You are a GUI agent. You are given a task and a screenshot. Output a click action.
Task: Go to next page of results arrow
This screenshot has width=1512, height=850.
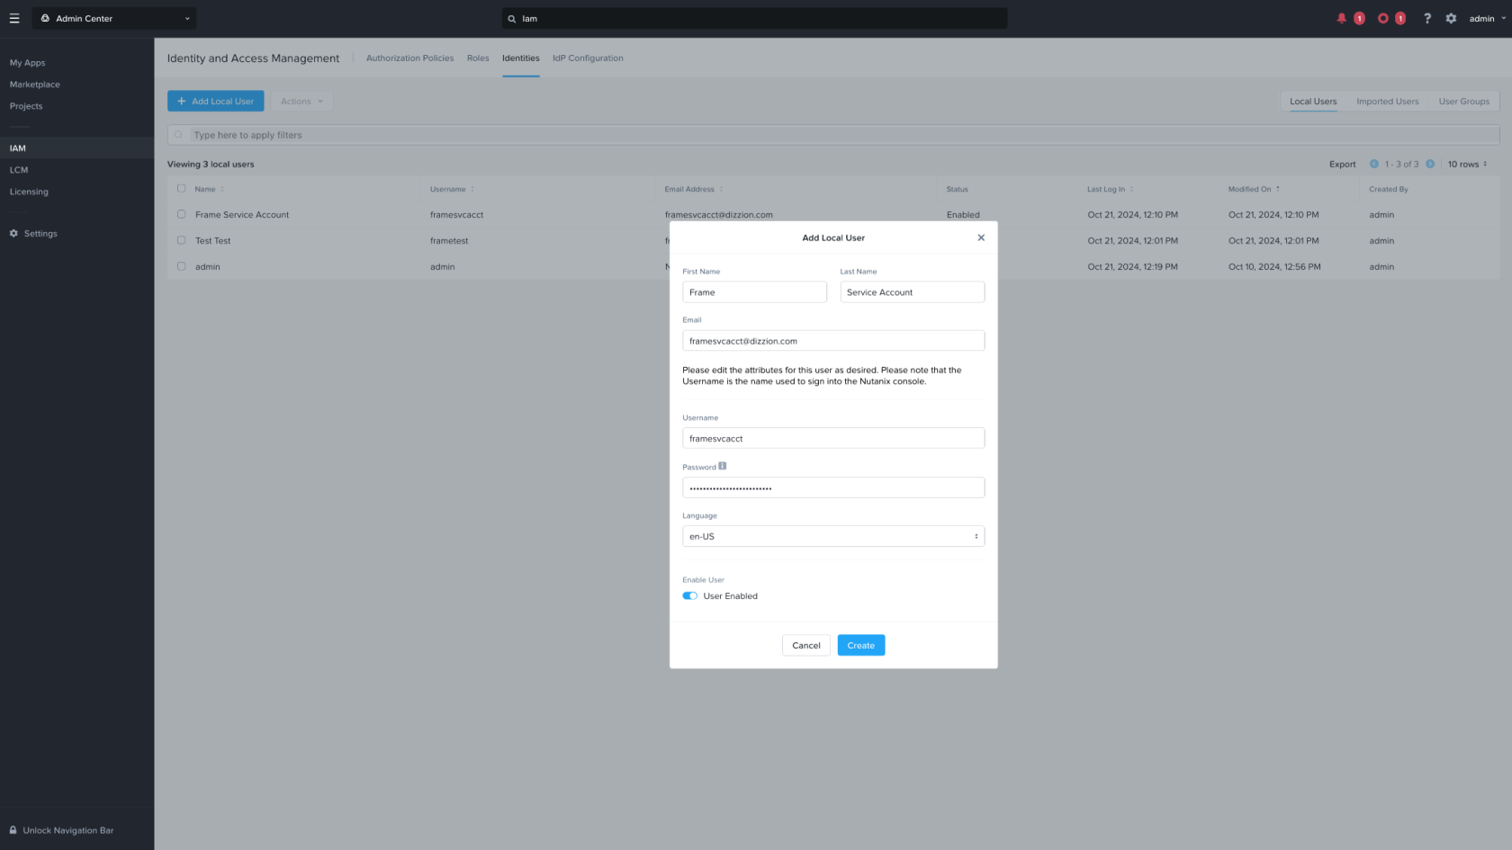point(1430,164)
